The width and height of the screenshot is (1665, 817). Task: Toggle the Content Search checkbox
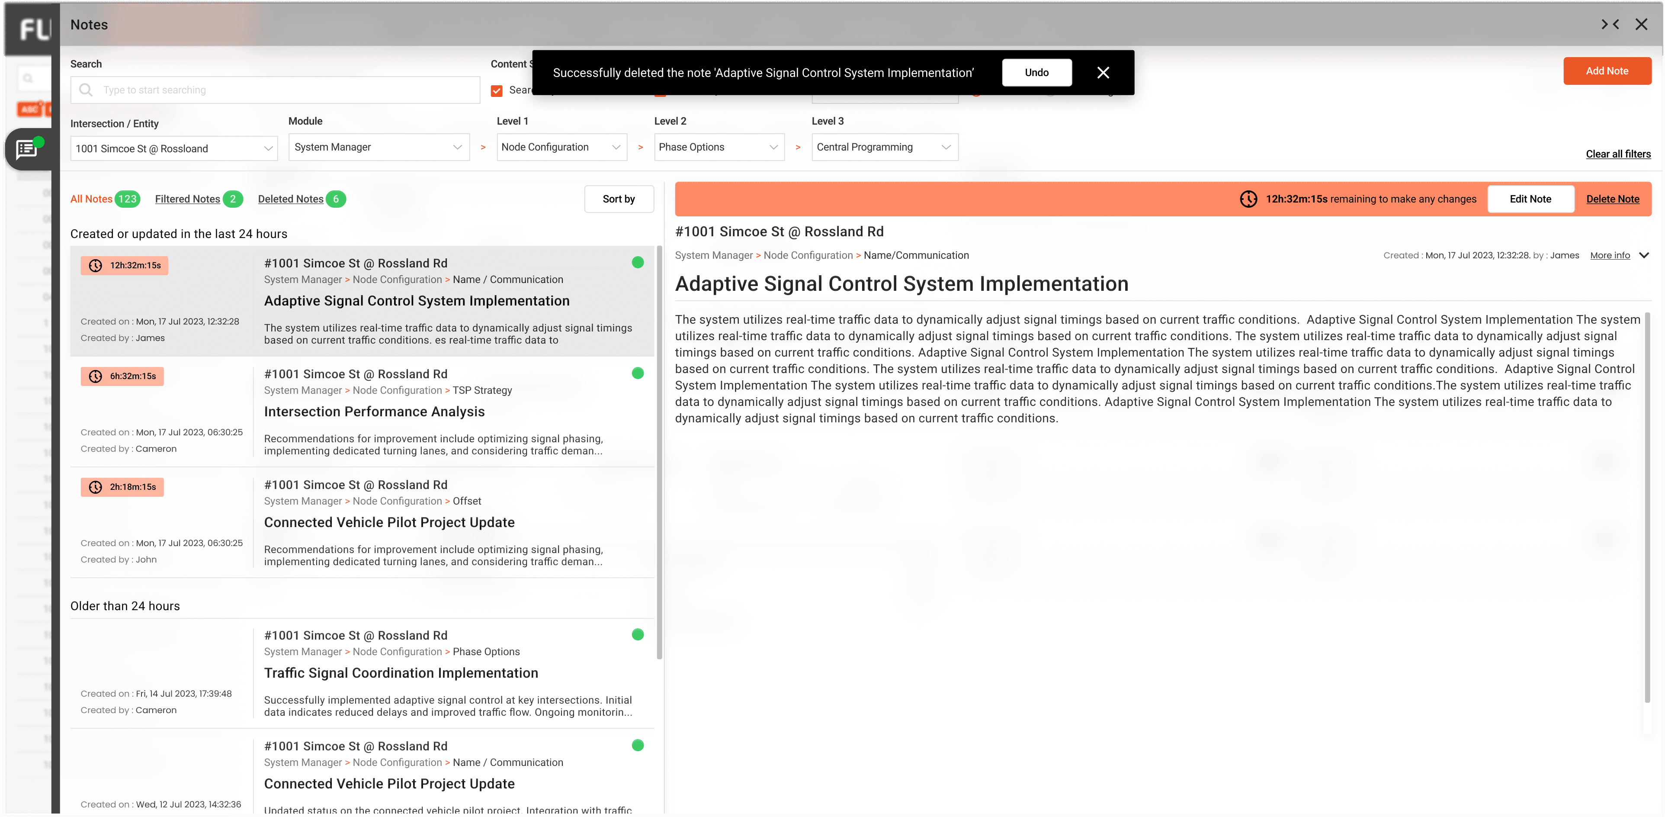[497, 90]
